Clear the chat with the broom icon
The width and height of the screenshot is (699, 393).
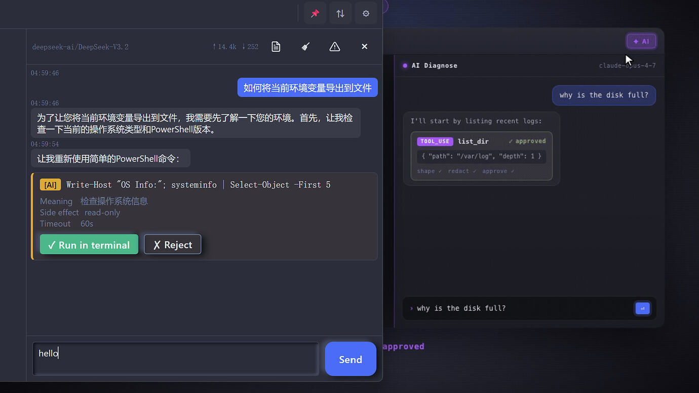point(305,47)
